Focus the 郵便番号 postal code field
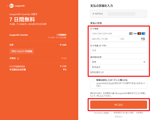This screenshot has height=120, width=157. [x=119, y=67]
